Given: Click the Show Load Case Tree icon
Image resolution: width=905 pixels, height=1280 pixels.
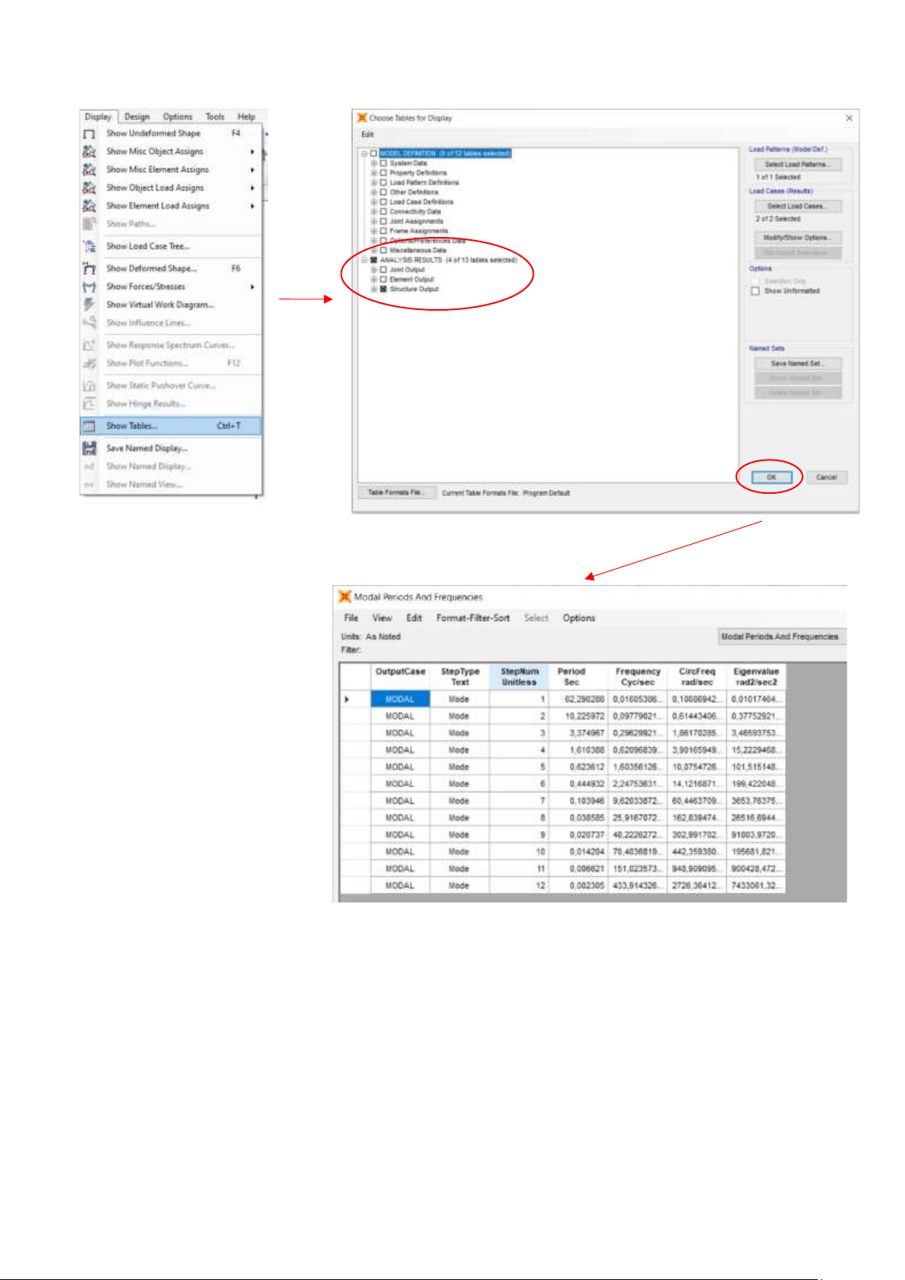Looking at the screenshot, I should (x=89, y=247).
